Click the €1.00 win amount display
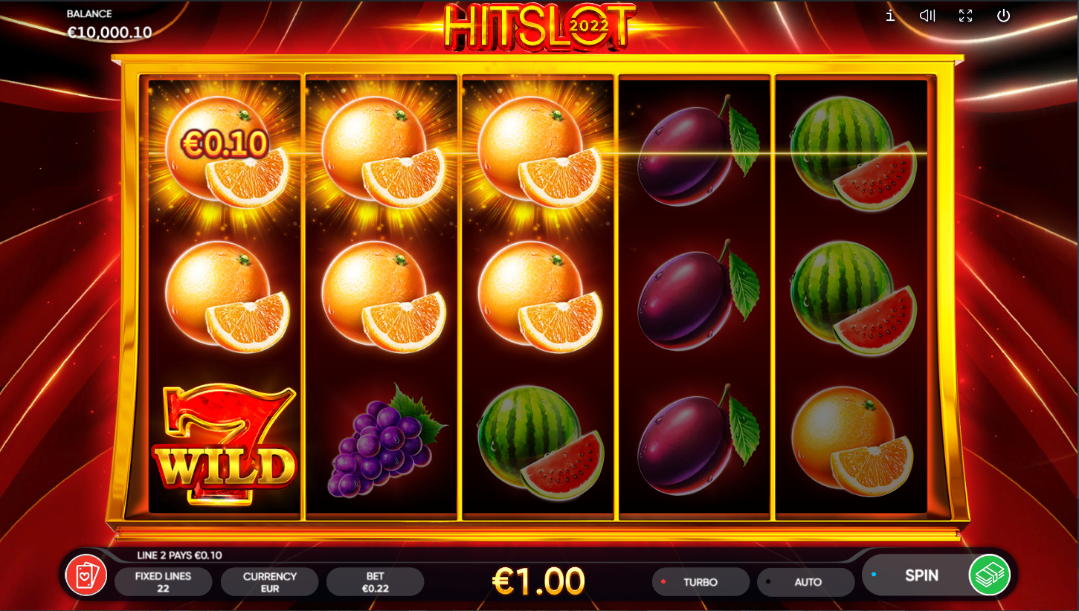Image resolution: width=1079 pixels, height=611 pixels. [x=539, y=581]
